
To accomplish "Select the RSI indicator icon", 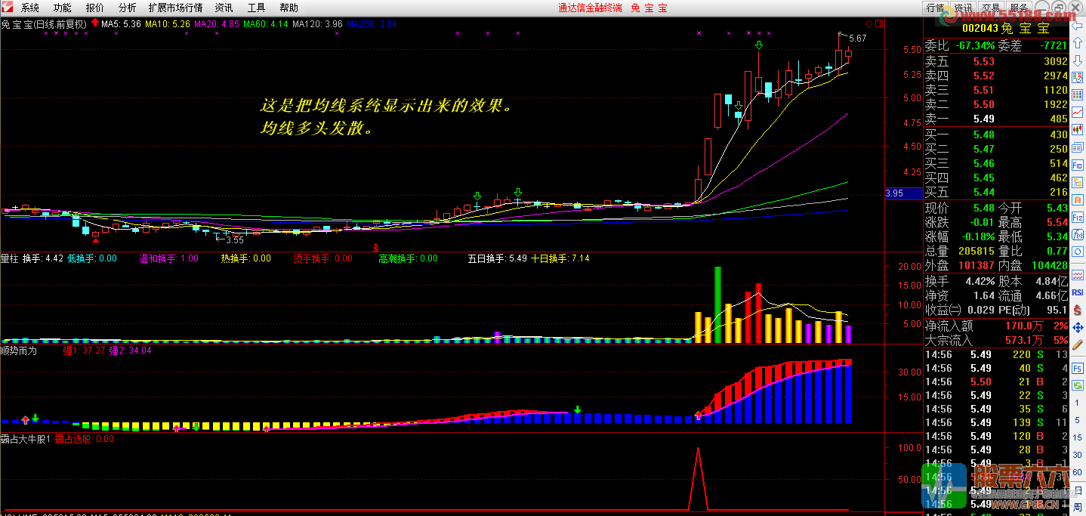I will (1078, 292).
